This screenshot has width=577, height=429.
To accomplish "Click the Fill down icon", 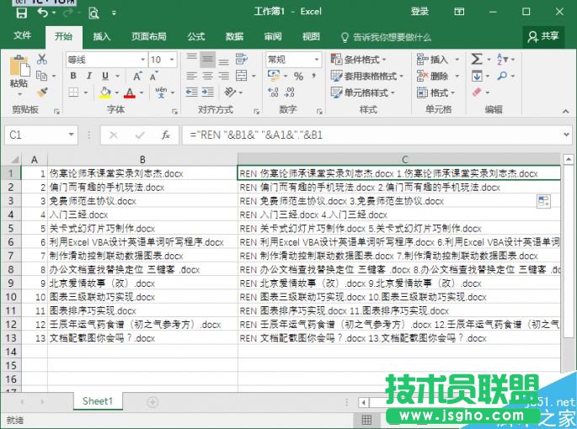I will [x=477, y=76].
